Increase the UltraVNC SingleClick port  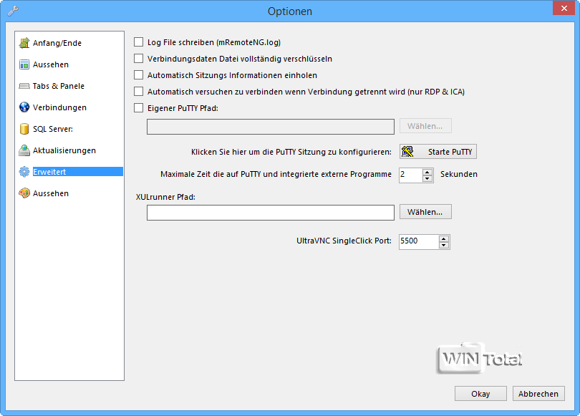pos(444,238)
